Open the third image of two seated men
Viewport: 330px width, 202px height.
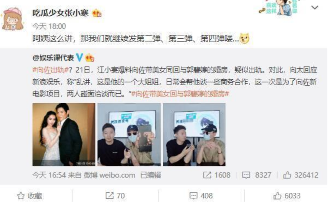(x=194, y=135)
